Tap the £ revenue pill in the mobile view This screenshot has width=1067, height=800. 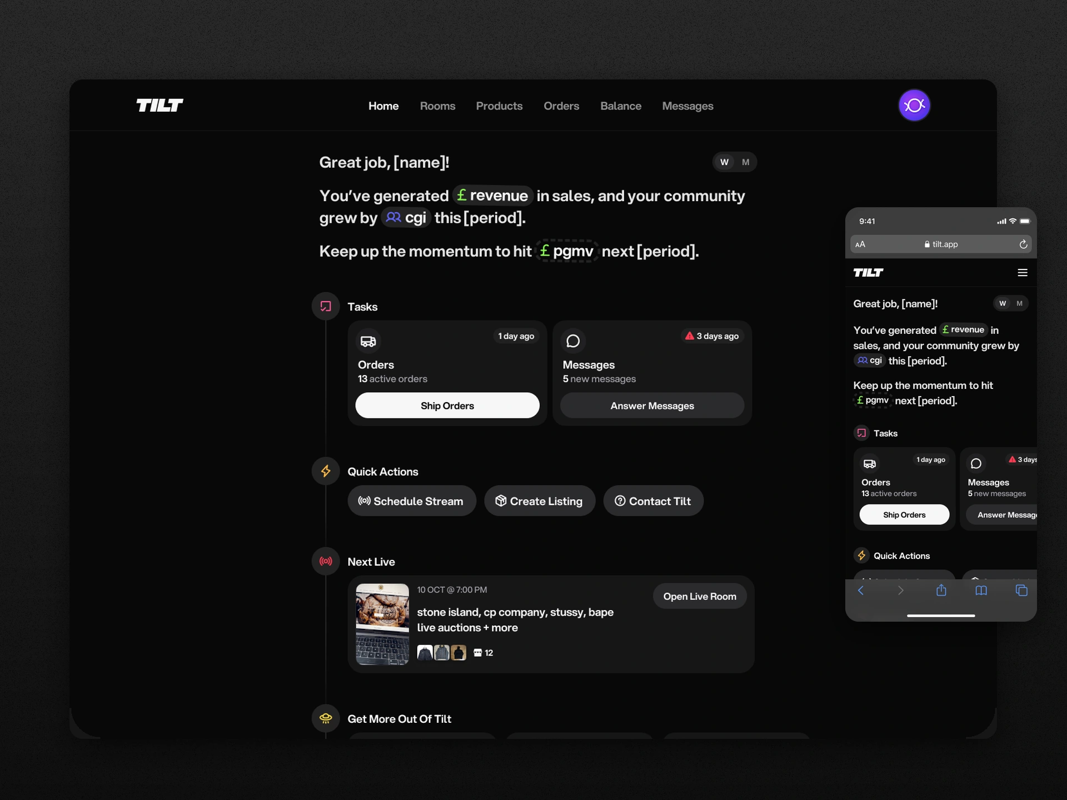964,329
